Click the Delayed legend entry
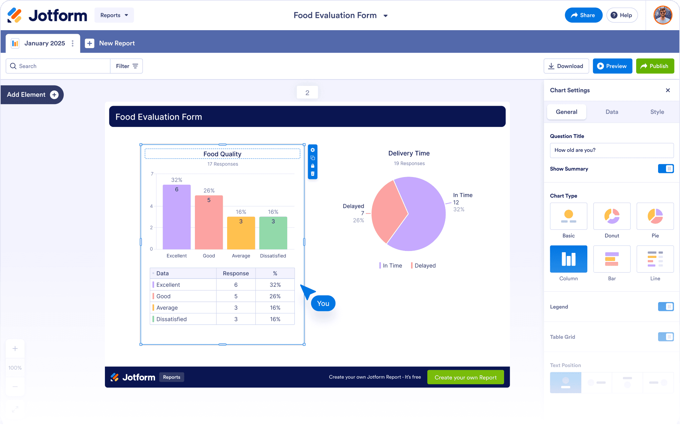 click(423, 266)
